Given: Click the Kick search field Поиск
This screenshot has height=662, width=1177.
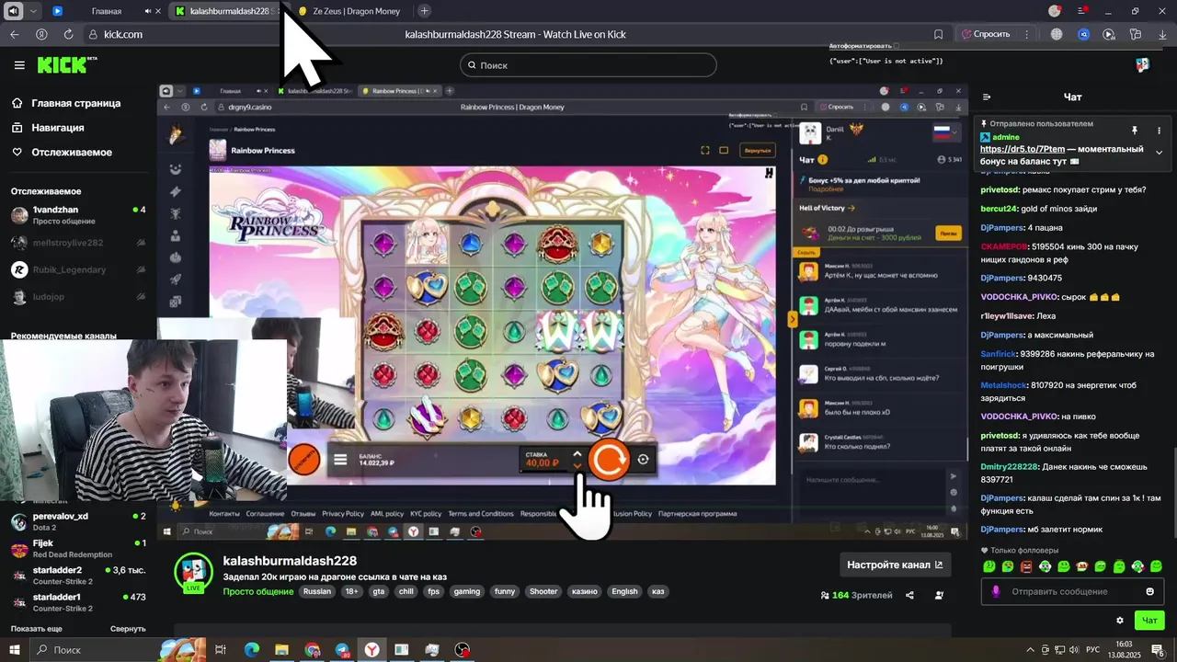Looking at the screenshot, I should click(x=588, y=65).
